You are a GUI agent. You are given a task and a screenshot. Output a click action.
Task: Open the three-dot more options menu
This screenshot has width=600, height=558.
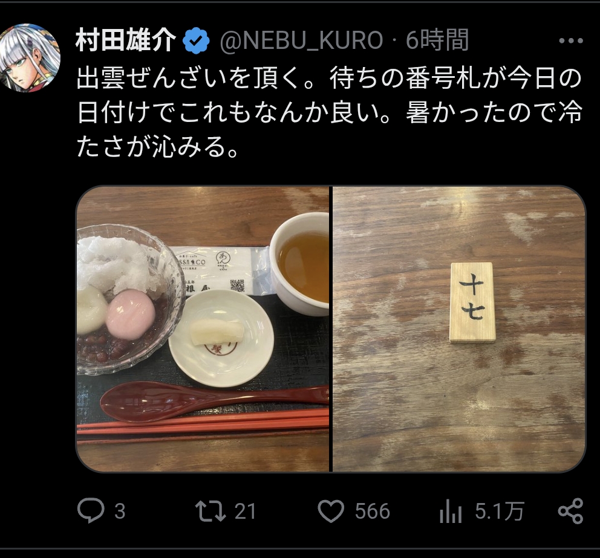pos(570,40)
